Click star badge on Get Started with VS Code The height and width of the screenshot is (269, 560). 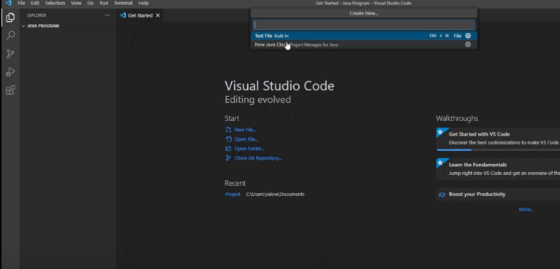coord(440,132)
